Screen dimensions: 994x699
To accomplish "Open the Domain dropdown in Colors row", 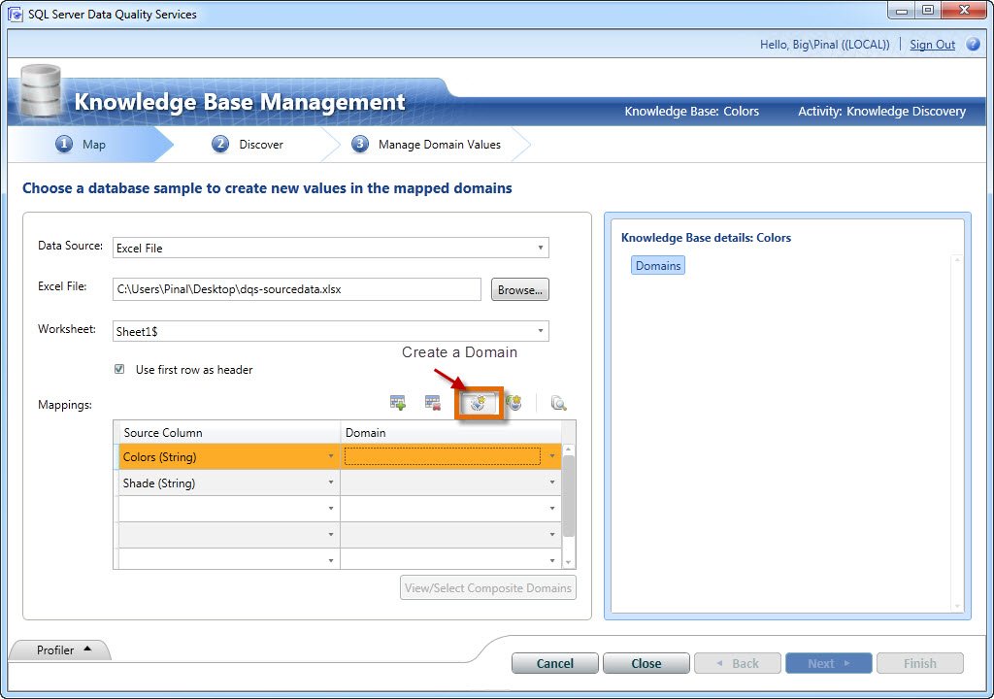I will coord(552,456).
